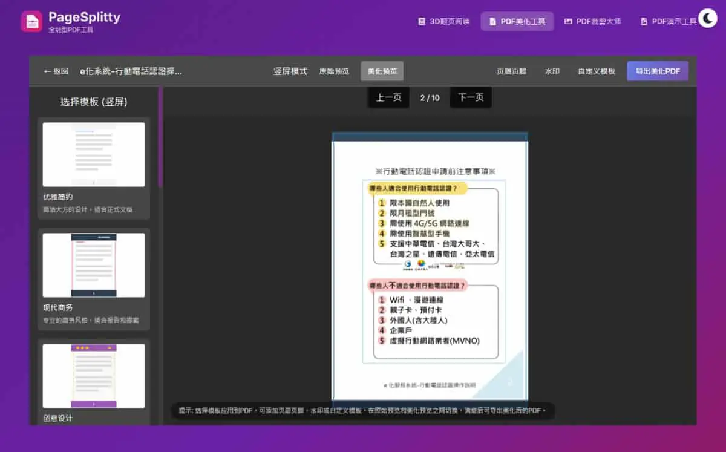Open 页眉页脚 settings
This screenshot has width=726, height=452.
point(511,71)
